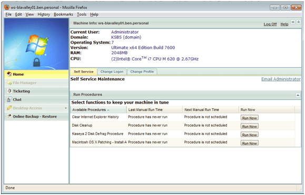The height and width of the screenshot is (195, 305).
Task: Select Kaseya 2 Disk Defrag Procedure text
Action: tap(97, 134)
